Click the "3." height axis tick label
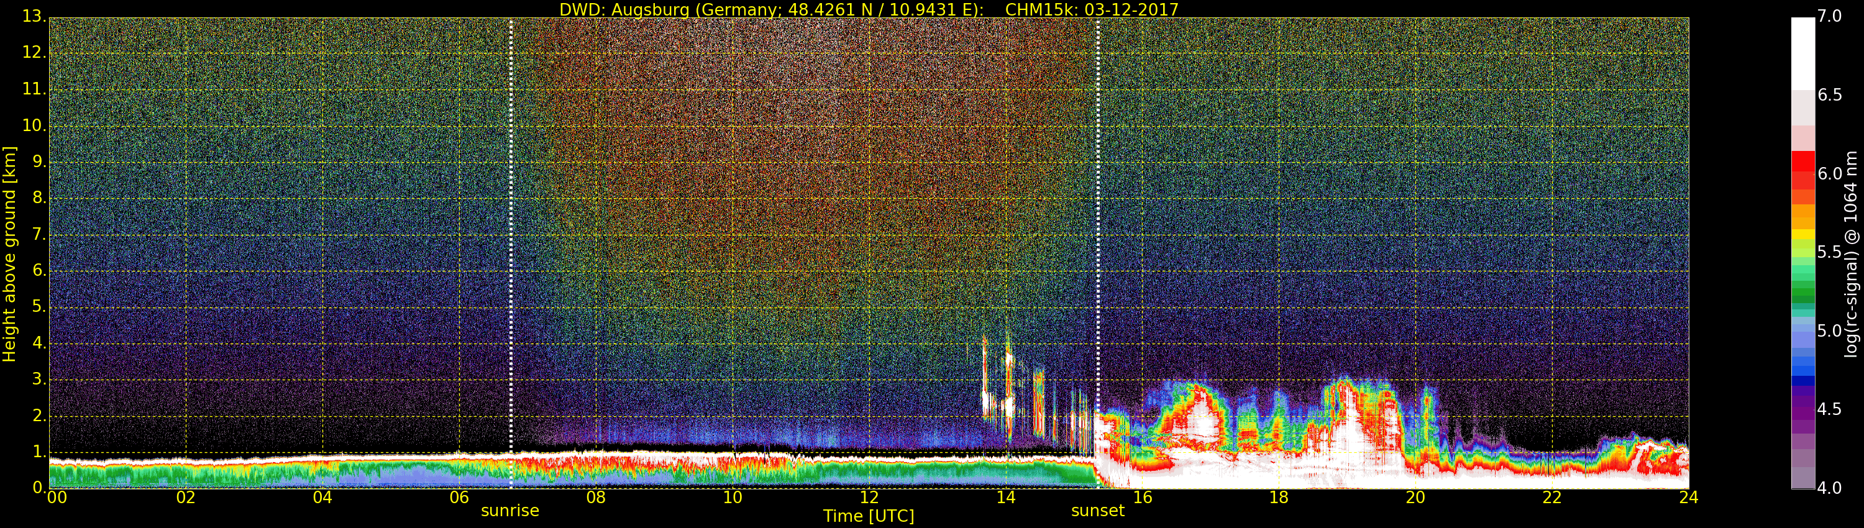This screenshot has width=1864, height=528. (x=39, y=379)
